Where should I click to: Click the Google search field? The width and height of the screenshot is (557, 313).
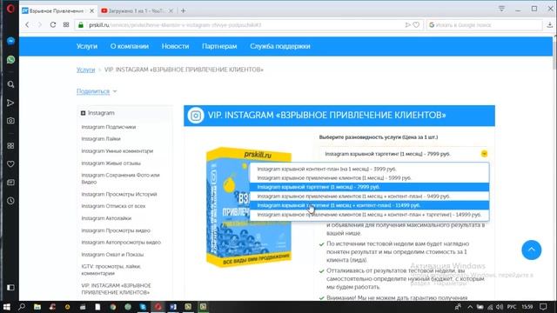point(485,25)
